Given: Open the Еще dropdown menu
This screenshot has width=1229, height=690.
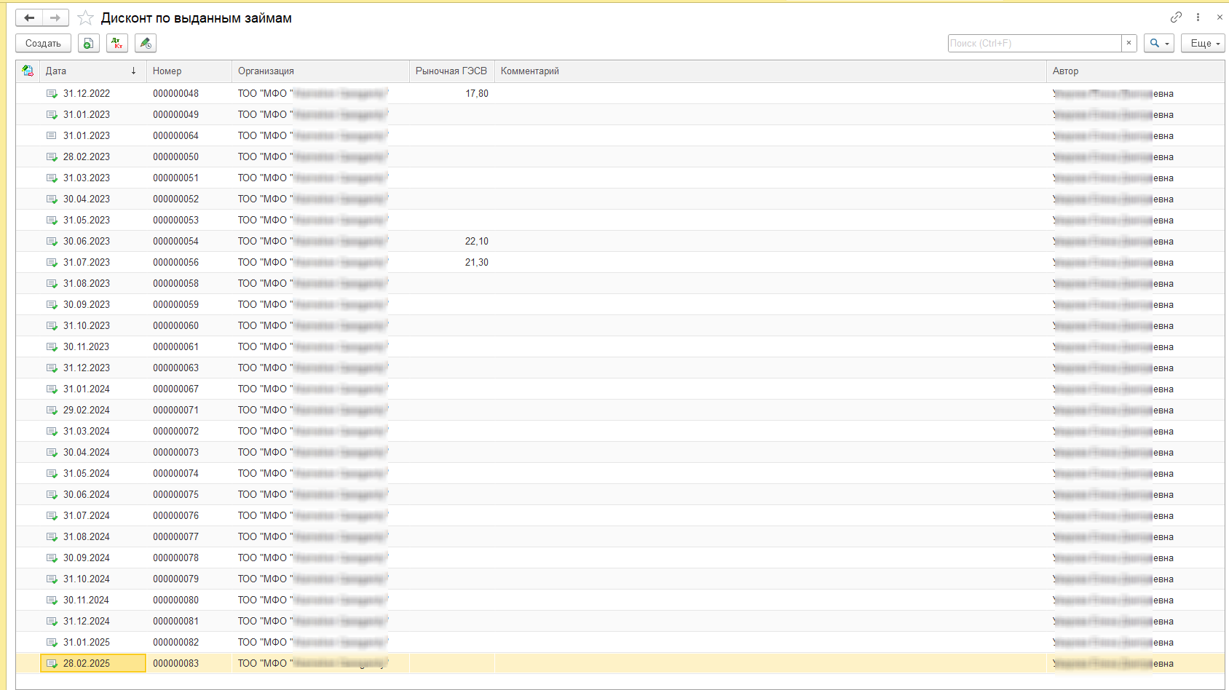Looking at the screenshot, I should (x=1203, y=43).
